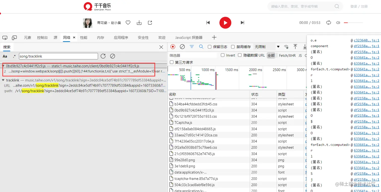Click the search magnifier in the music search box
This screenshot has width=381, height=192.
(x=337, y=6)
